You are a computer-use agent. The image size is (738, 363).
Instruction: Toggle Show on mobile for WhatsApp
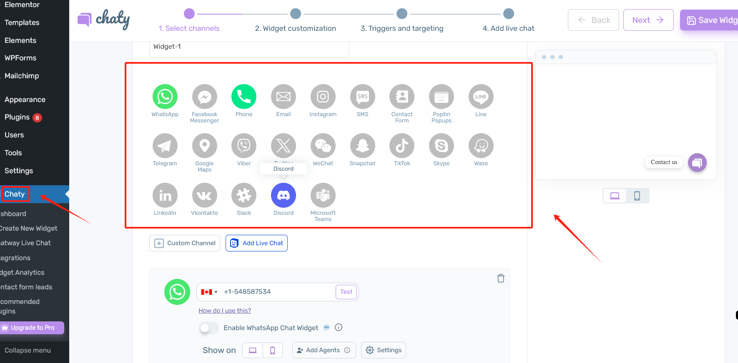click(x=273, y=351)
